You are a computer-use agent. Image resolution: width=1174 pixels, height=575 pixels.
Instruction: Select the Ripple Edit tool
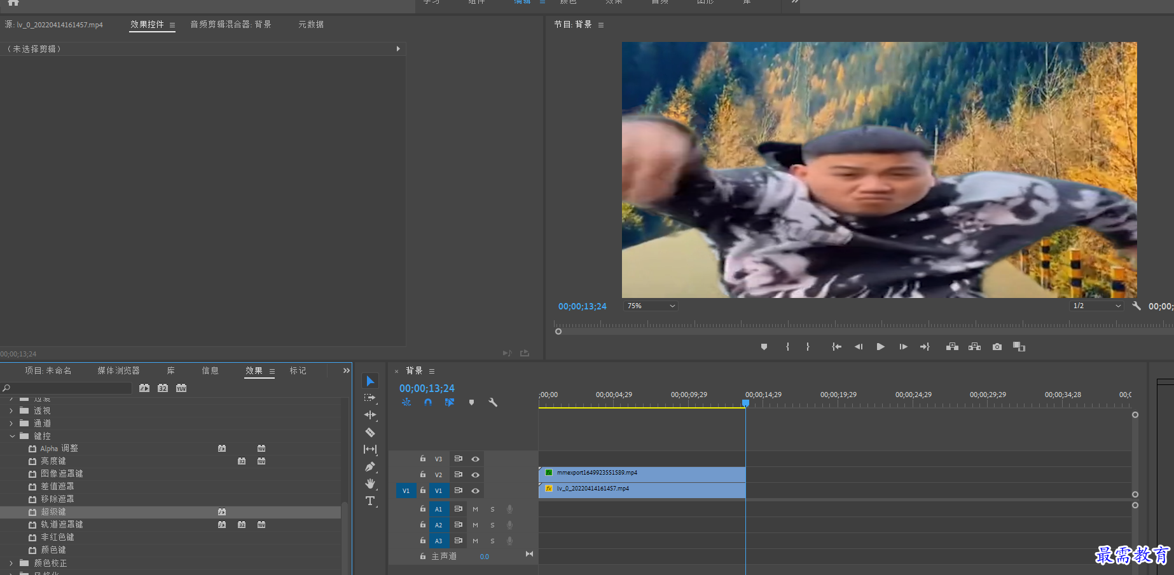pyautogui.click(x=370, y=416)
